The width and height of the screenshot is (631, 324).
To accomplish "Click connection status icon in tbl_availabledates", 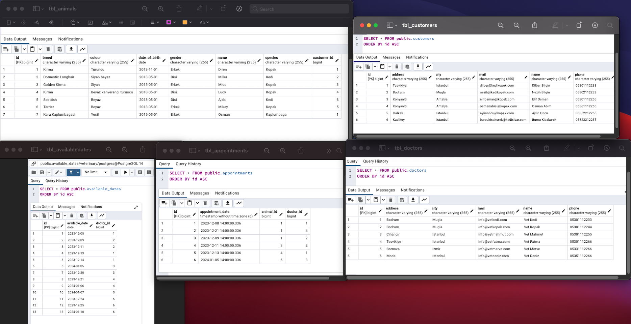I will (x=33, y=164).
